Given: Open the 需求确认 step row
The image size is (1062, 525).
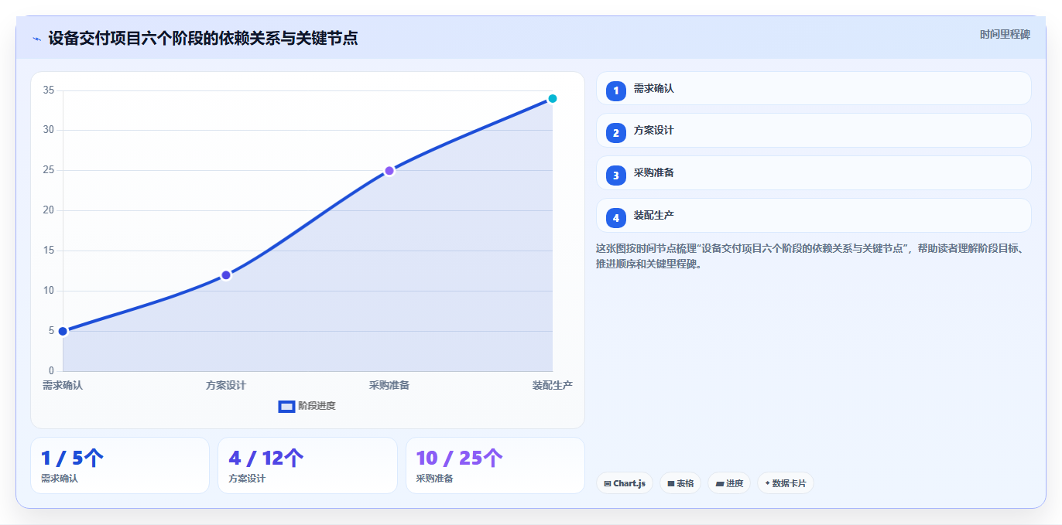Looking at the screenshot, I should coord(814,88).
